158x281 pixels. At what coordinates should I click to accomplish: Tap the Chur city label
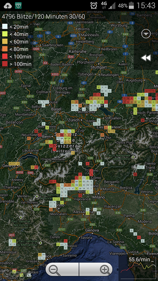(108, 137)
